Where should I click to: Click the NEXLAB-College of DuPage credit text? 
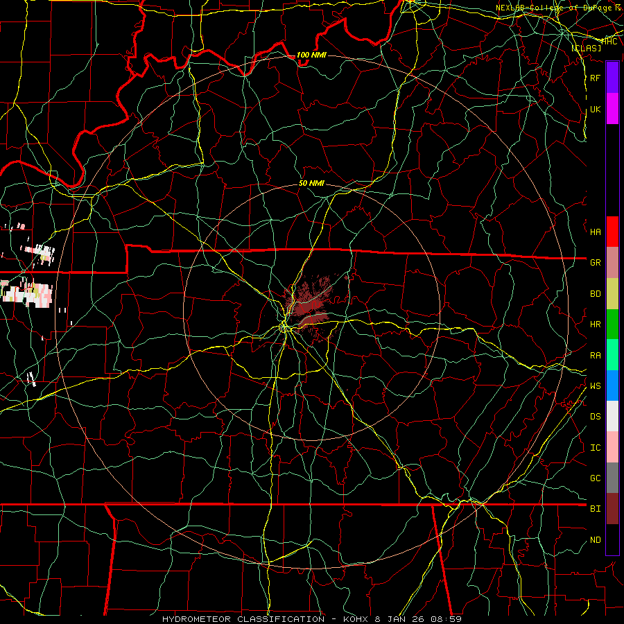[x=558, y=8]
